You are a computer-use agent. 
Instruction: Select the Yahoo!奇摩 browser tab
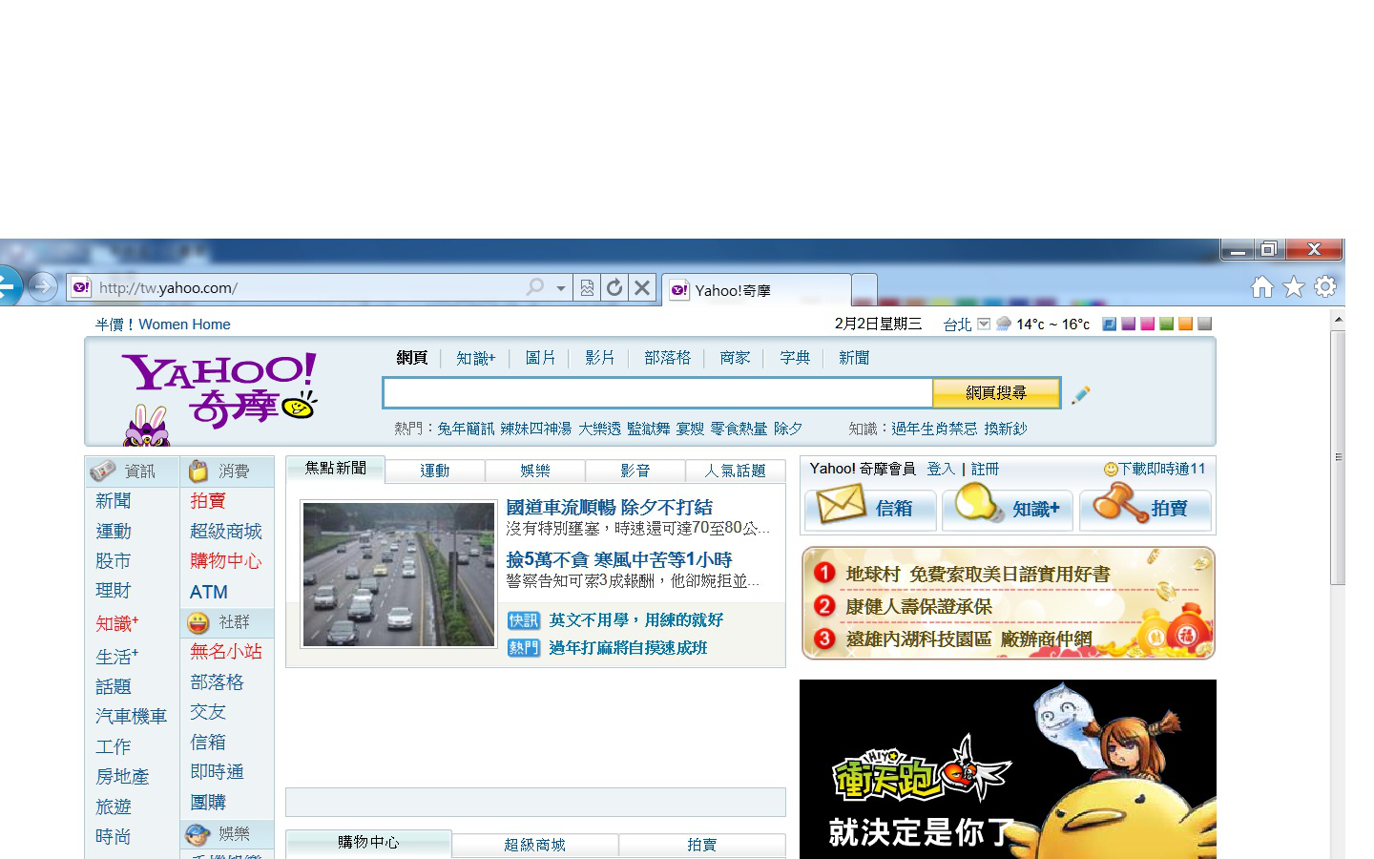click(x=757, y=290)
